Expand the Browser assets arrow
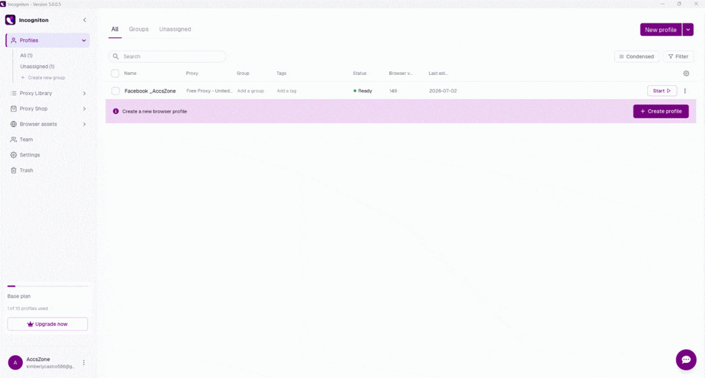The width and height of the screenshot is (705, 378). [x=85, y=124]
